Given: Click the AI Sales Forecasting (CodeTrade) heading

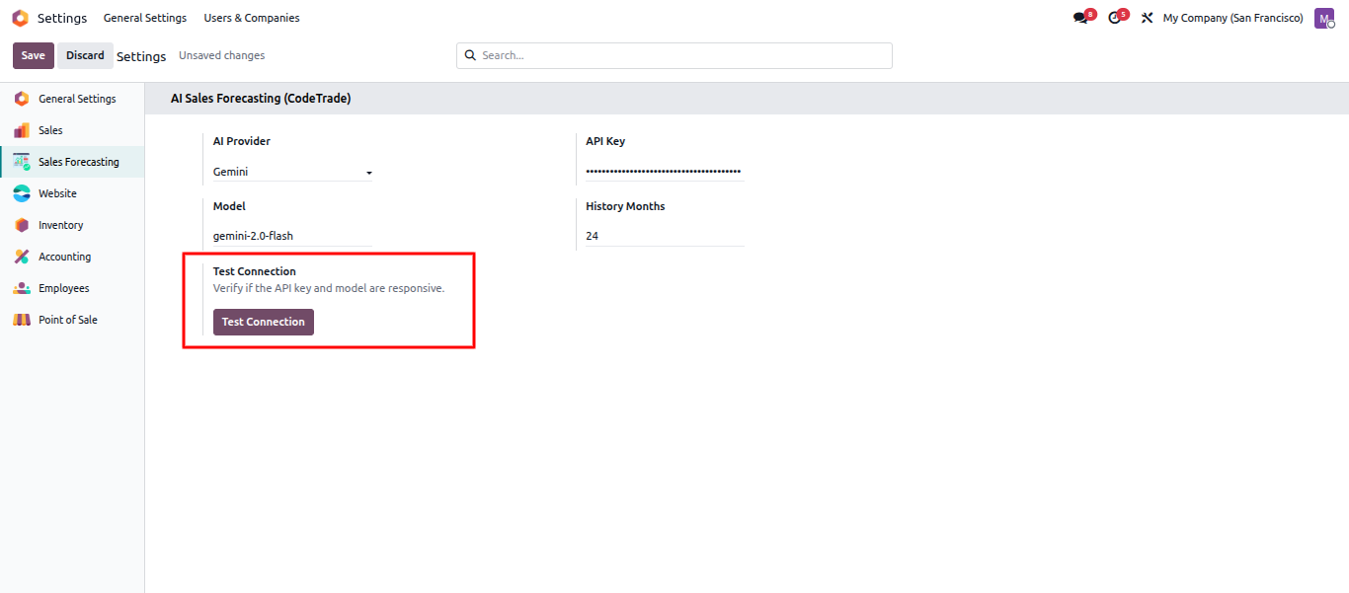Looking at the screenshot, I should click(x=261, y=99).
